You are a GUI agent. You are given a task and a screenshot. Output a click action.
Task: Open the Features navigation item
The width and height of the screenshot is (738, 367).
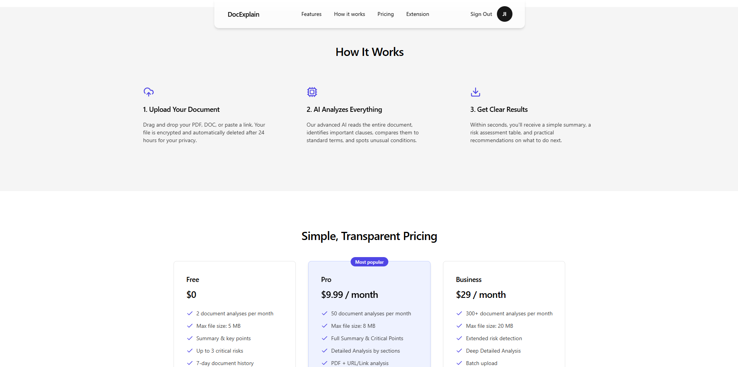[x=311, y=14]
